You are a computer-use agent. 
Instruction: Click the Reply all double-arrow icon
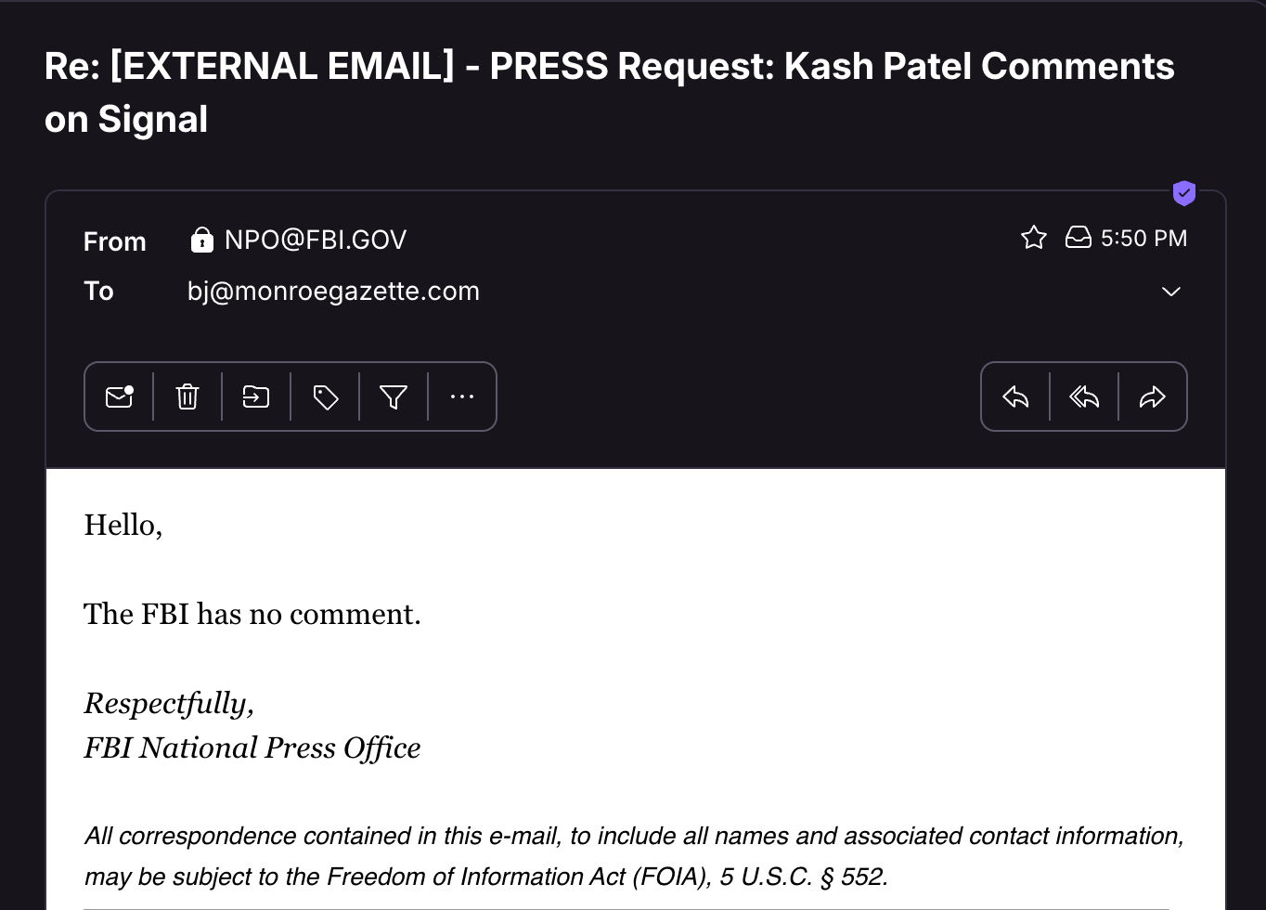[1084, 397]
